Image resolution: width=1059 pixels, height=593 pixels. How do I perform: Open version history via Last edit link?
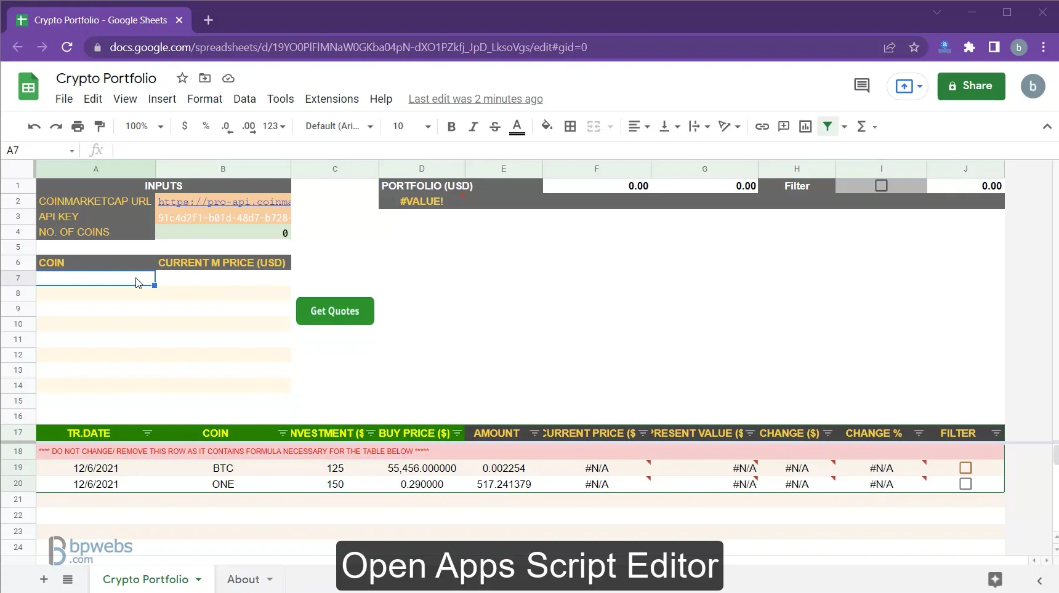point(476,99)
